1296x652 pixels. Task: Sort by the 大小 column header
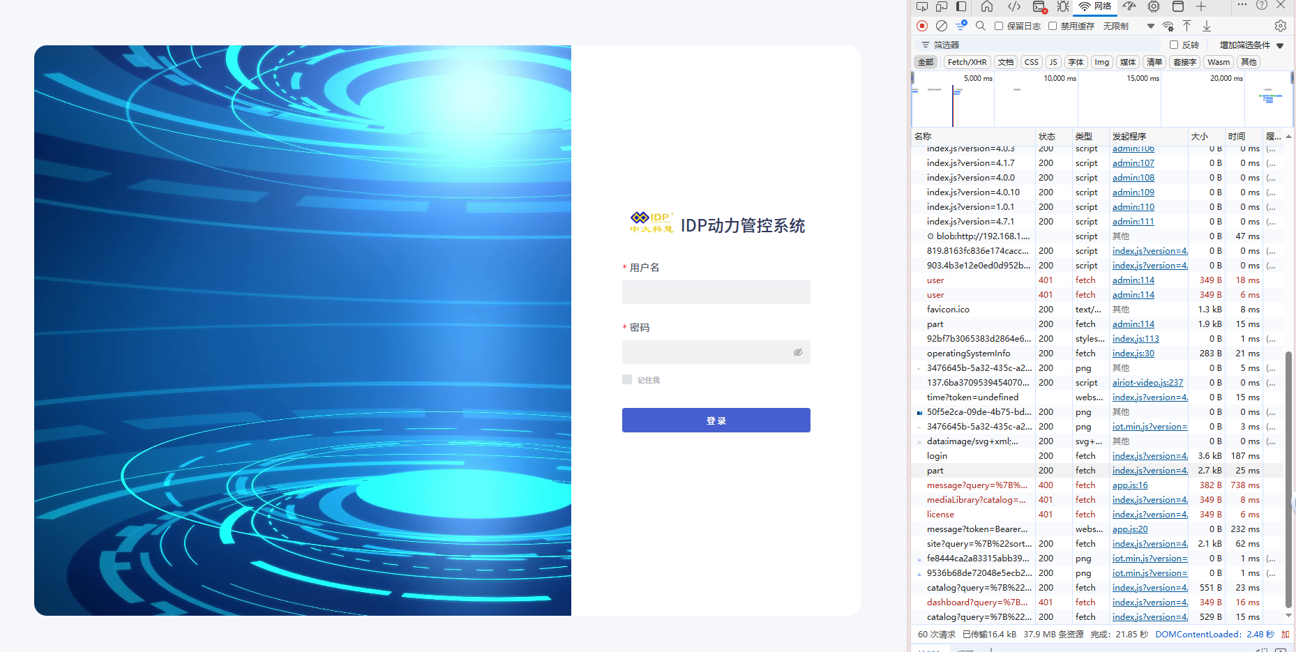pyautogui.click(x=1206, y=136)
